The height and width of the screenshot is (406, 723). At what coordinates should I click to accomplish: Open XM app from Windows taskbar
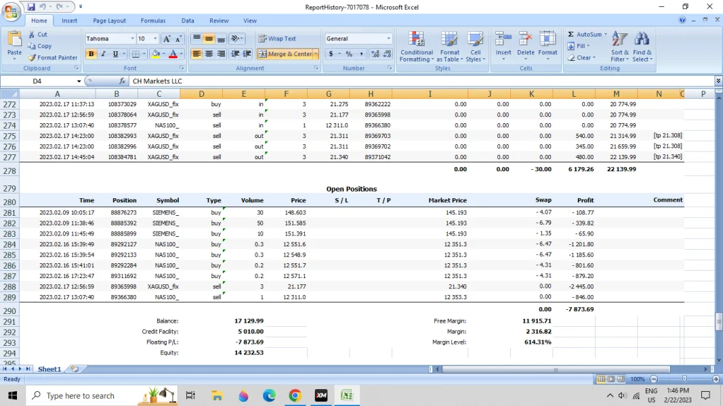coord(321,395)
